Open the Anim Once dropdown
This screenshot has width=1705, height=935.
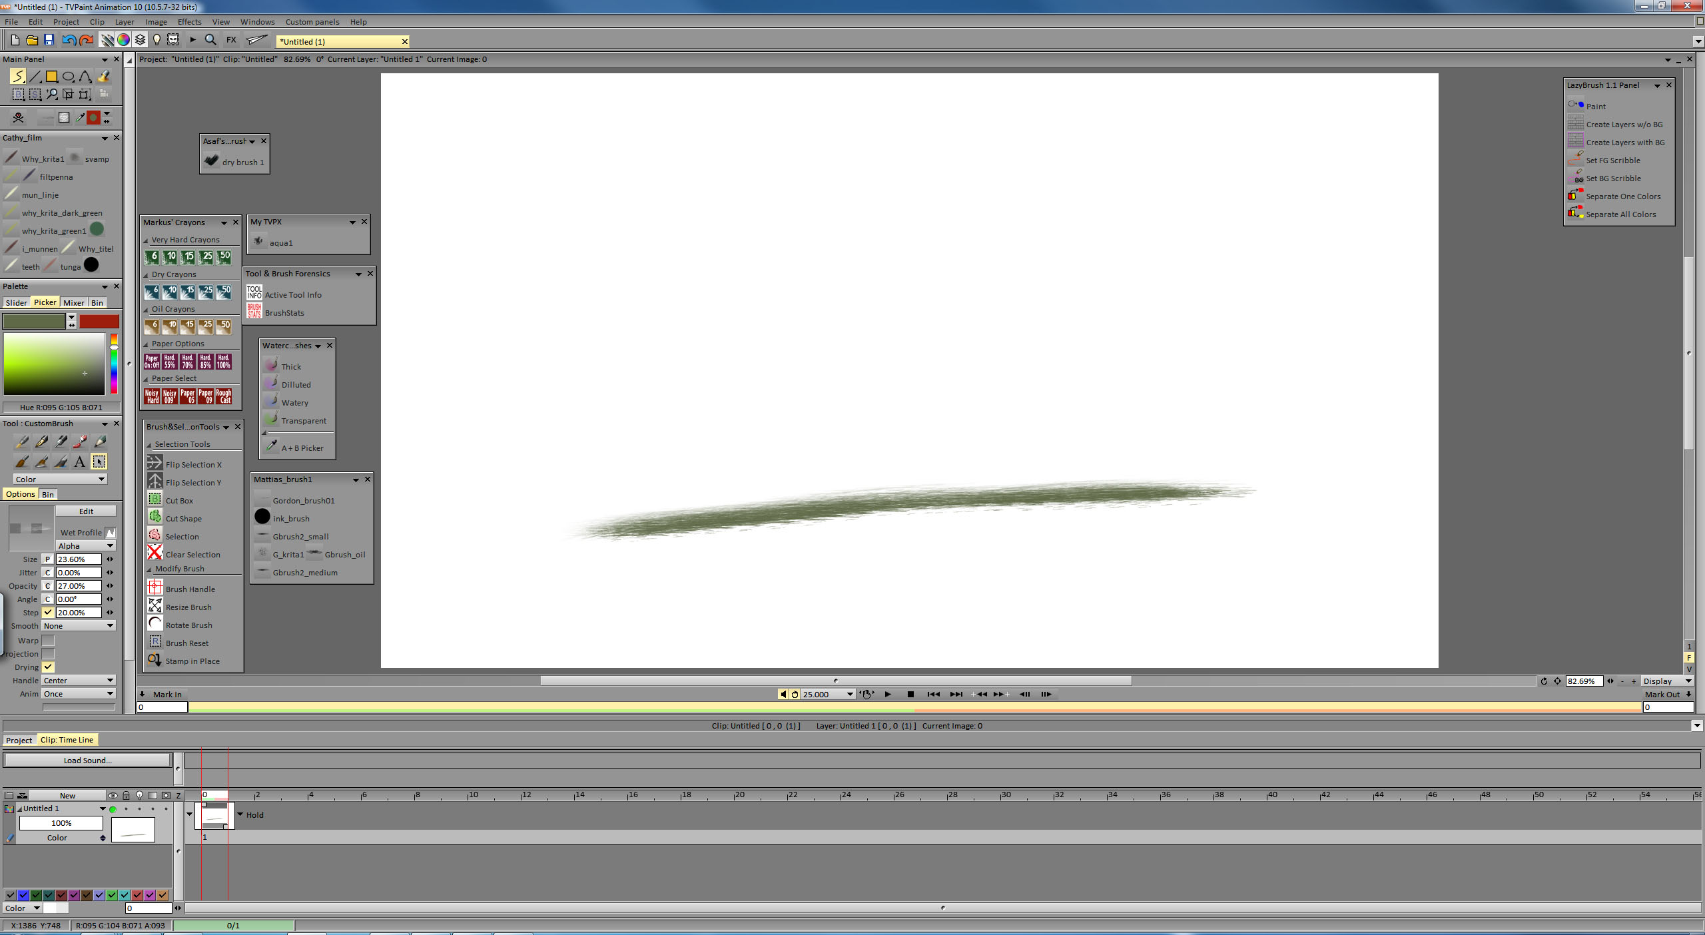(x=79, y=693)
